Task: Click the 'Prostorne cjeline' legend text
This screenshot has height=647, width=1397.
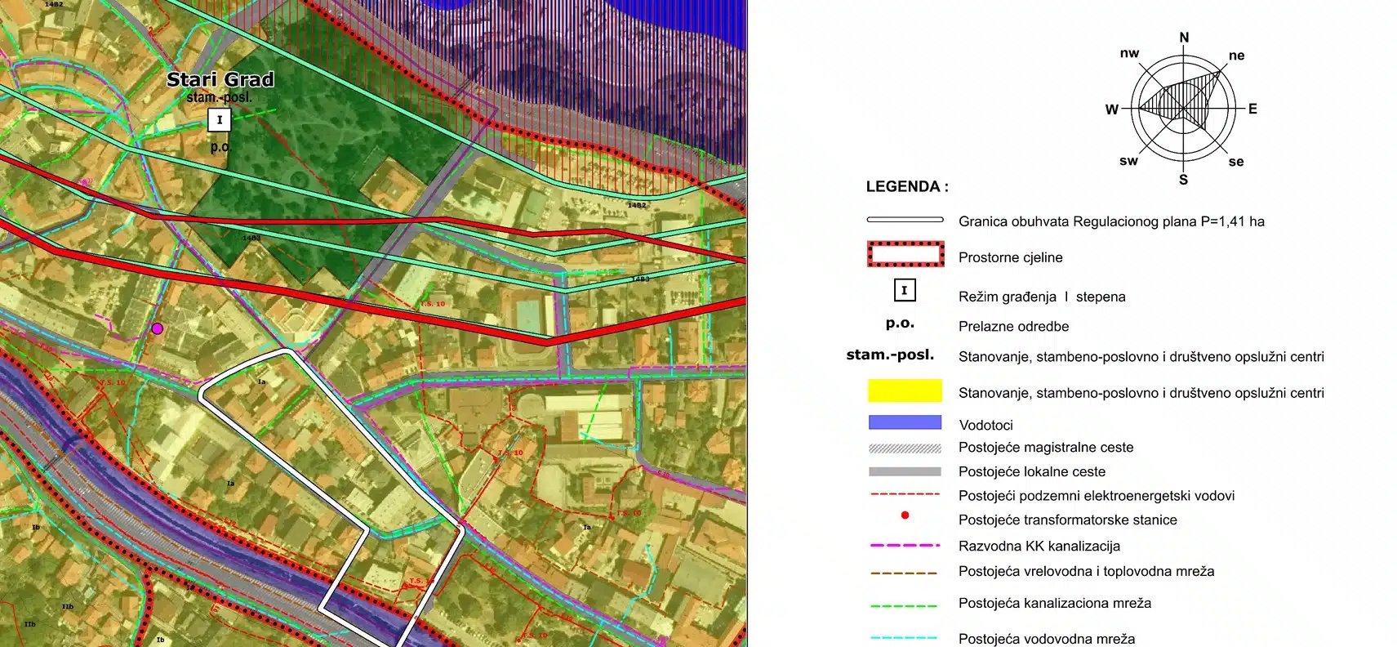Action: (x=1010, y=257)
